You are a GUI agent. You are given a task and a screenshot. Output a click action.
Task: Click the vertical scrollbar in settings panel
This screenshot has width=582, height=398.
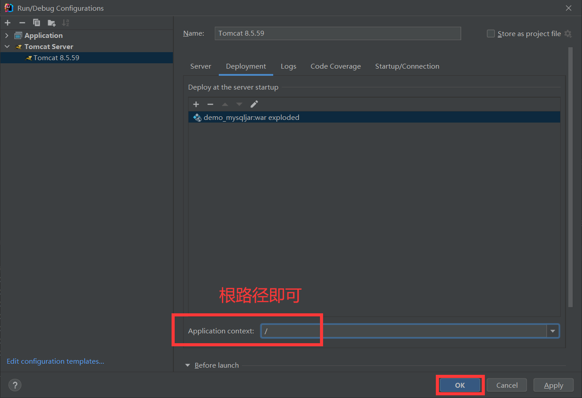tap(570, 177)
